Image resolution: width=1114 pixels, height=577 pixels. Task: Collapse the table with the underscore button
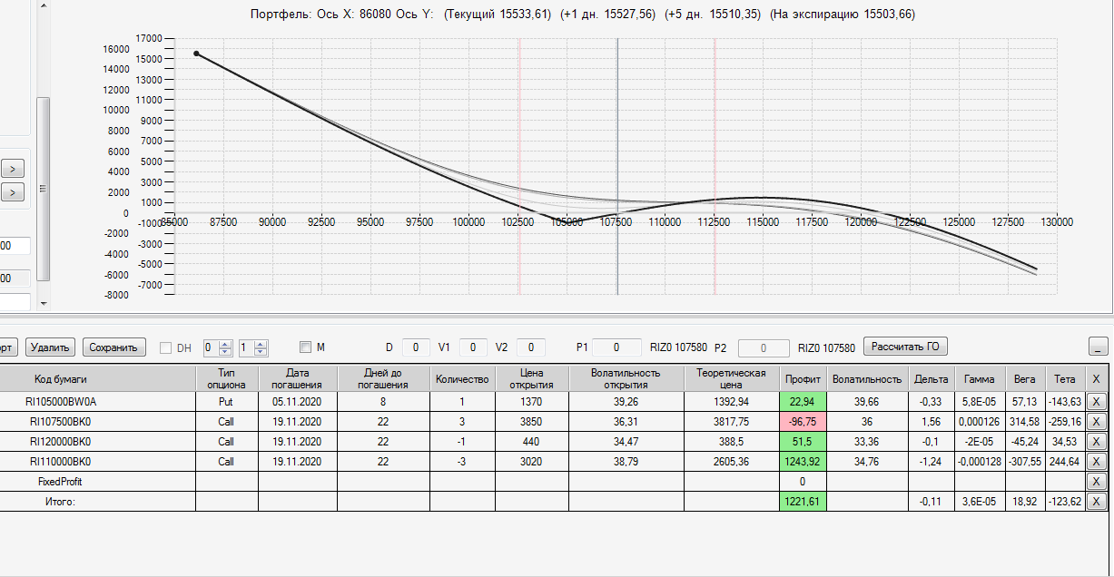[x=1098, y=347]
